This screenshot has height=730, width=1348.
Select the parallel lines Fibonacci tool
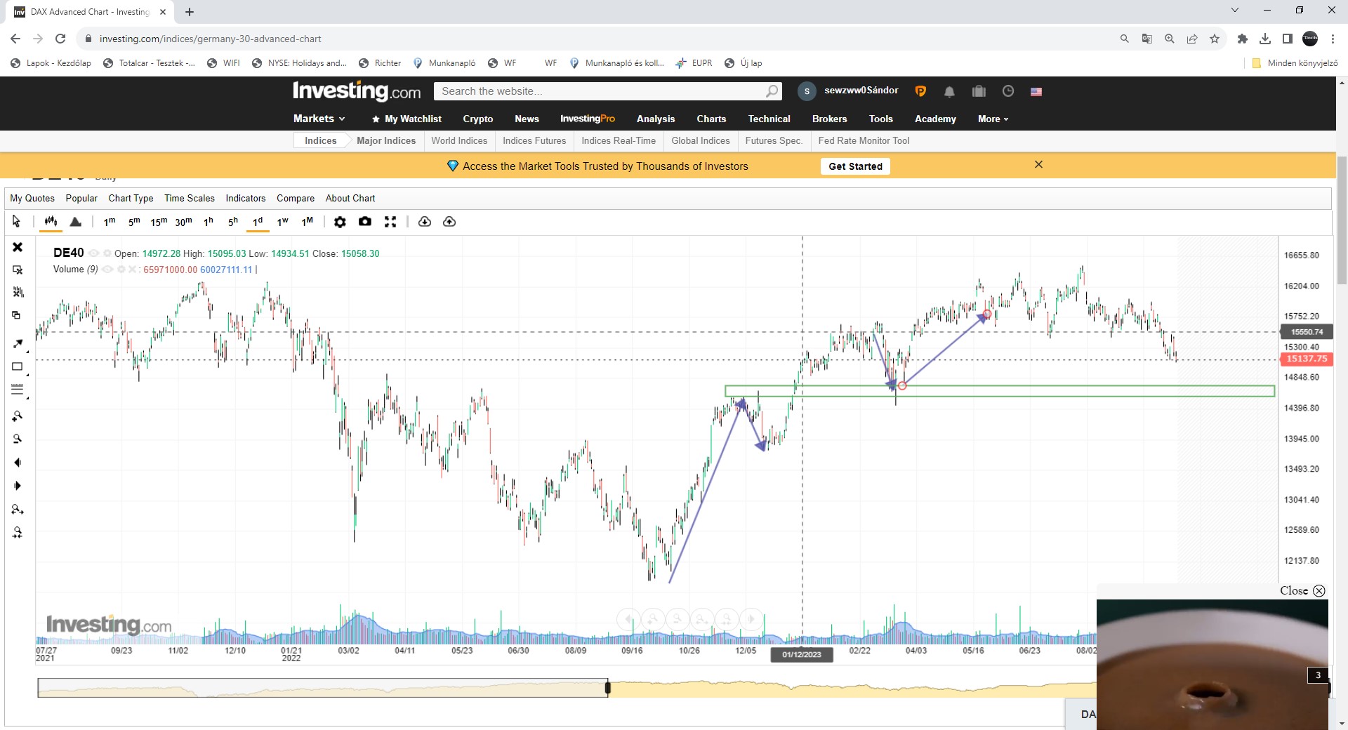[18, 390]
